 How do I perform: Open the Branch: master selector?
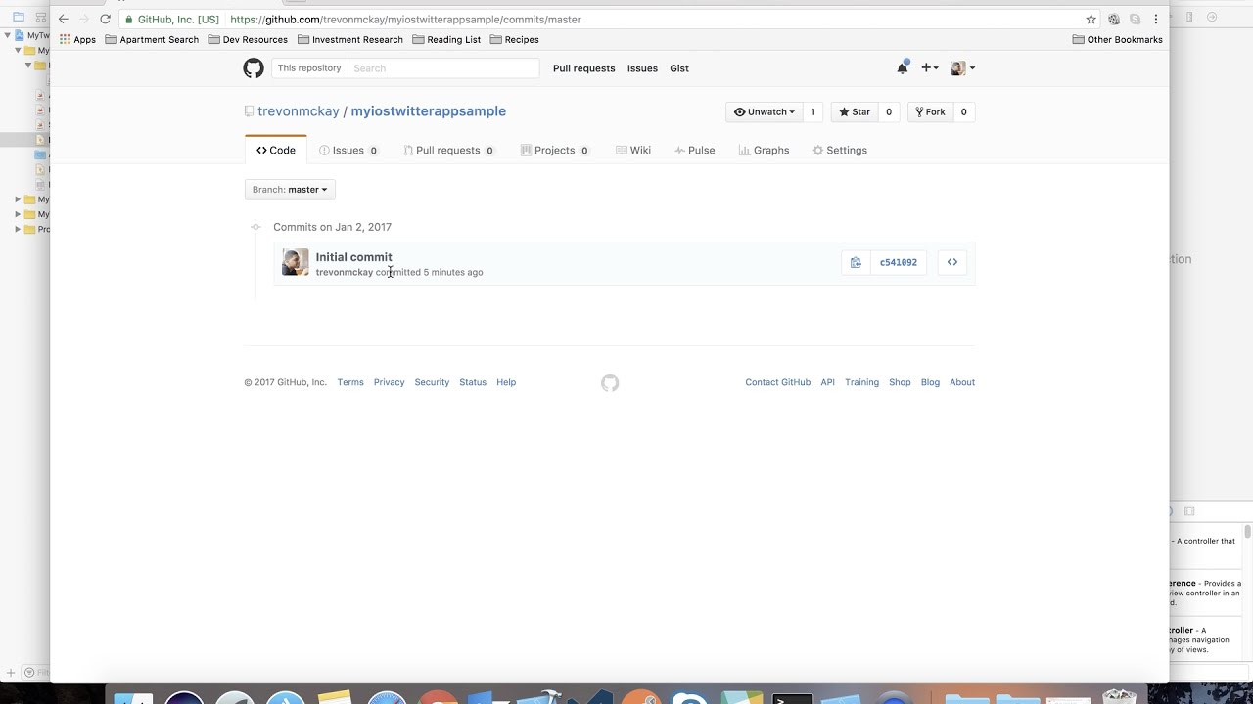290,190
